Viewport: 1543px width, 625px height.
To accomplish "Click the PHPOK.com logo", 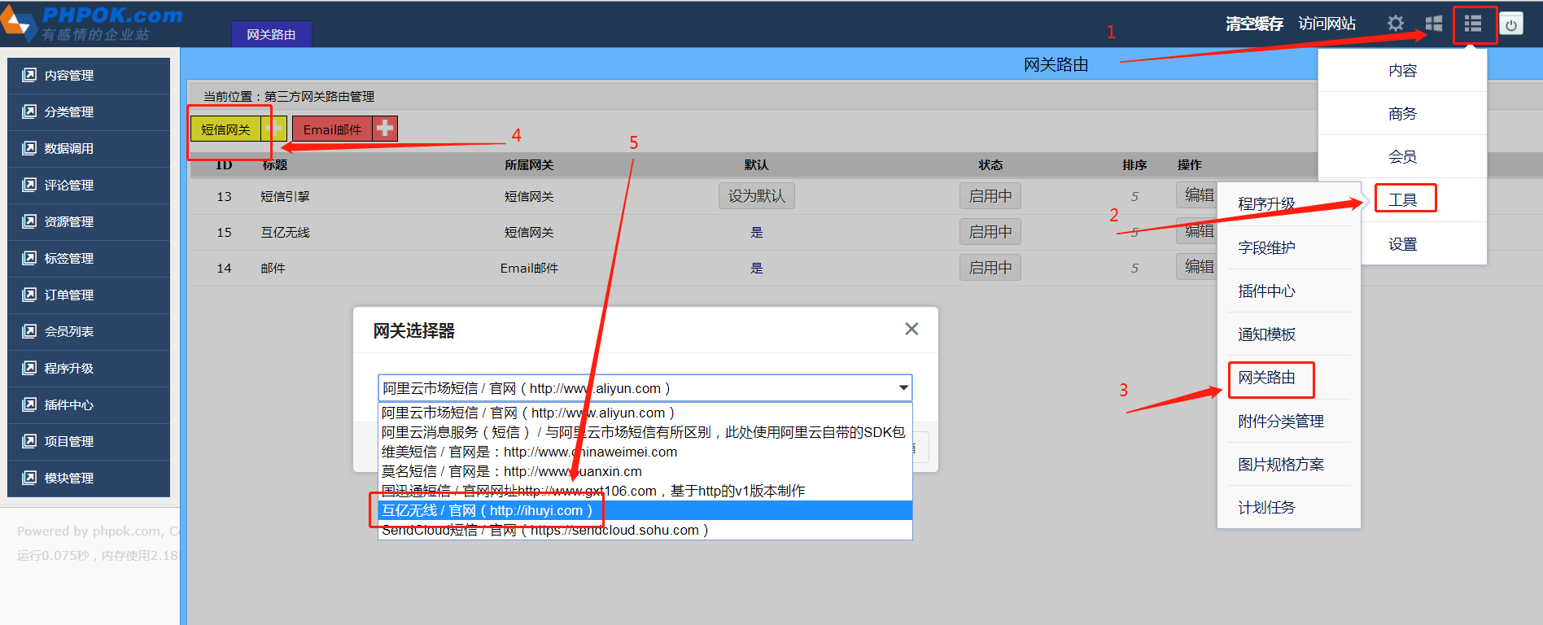I will (92, 23).
